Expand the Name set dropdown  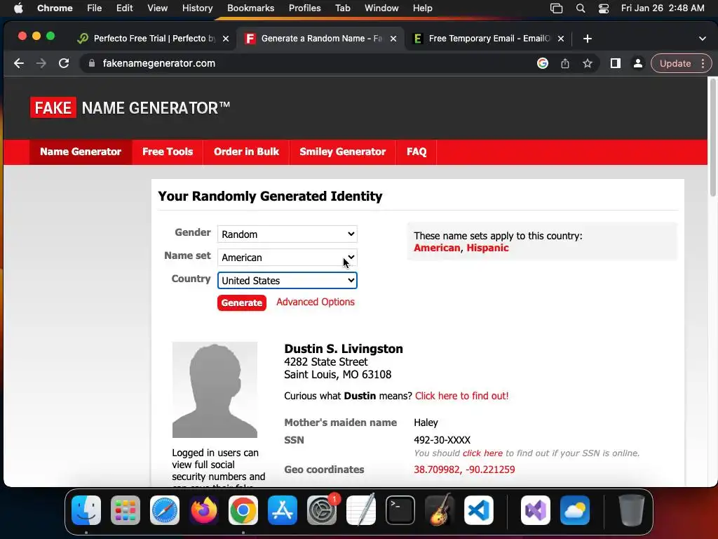point(287,258)
